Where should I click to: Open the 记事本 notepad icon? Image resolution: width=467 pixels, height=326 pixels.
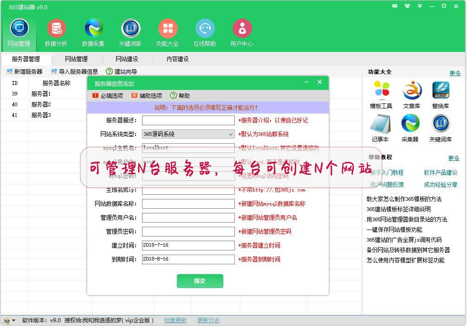pyautogui.click(x=381, y=128)
